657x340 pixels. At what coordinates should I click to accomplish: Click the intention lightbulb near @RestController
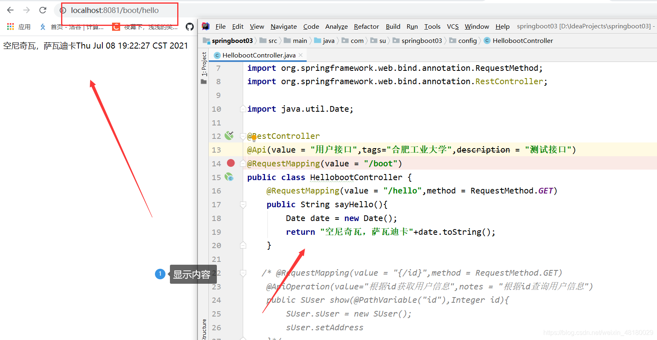pos(254,138)
